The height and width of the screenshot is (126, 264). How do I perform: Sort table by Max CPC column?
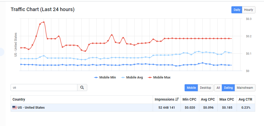pyautogui.click(x=227, y=99)
